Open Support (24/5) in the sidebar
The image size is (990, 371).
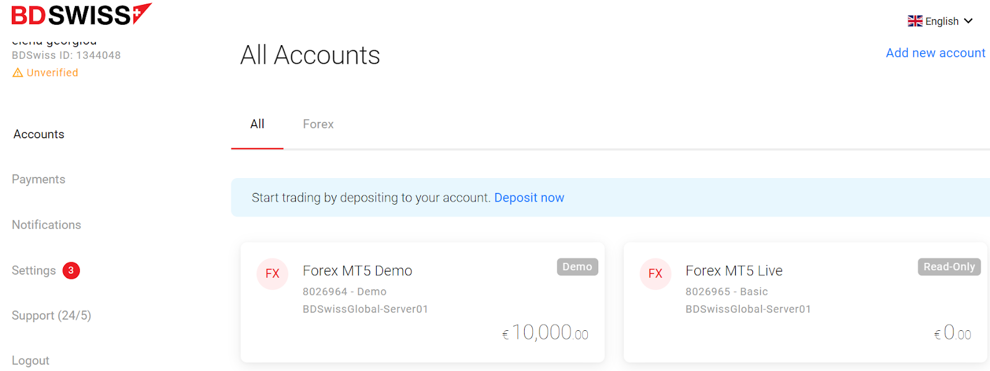coord(51,315)
